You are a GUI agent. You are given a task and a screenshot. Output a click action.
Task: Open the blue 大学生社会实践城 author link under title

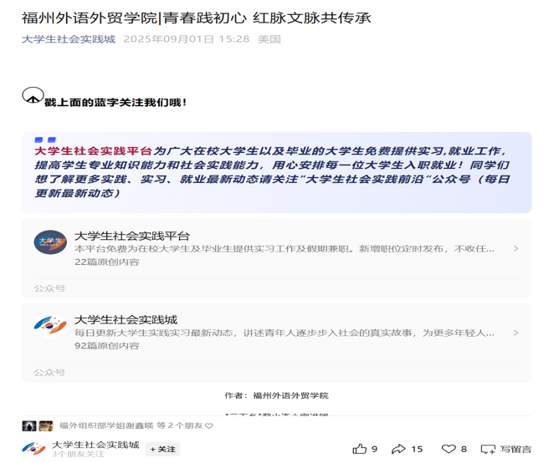(69, 38)
